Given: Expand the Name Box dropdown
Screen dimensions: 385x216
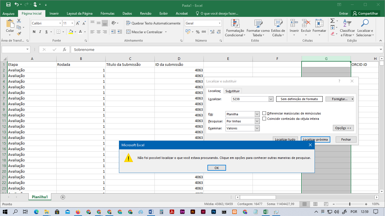Looking at the screenshot, I should point(28,49).
